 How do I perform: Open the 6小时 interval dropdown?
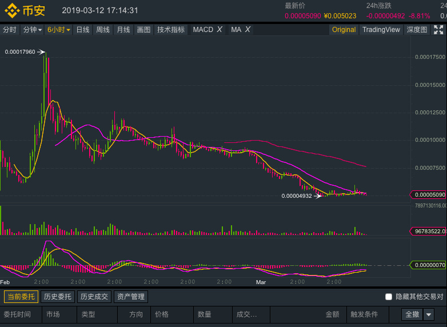click(58, 30)
